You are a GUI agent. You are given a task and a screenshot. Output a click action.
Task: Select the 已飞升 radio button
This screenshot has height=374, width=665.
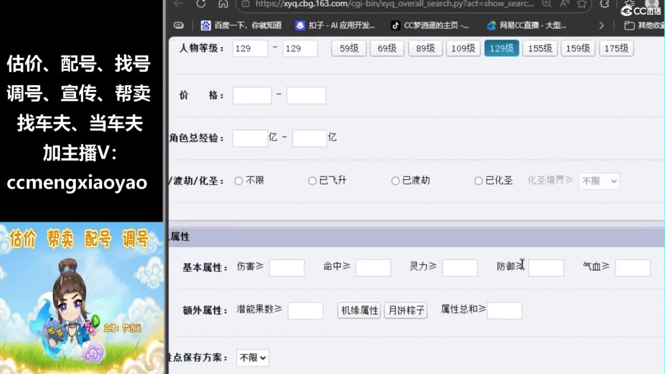click(312, 181)
